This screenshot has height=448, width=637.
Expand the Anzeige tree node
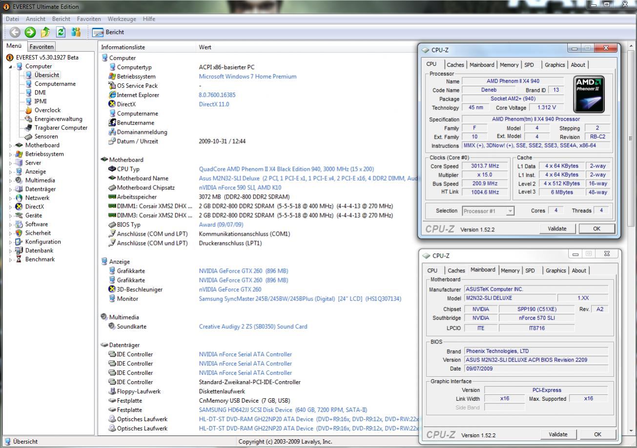(11, 172)
